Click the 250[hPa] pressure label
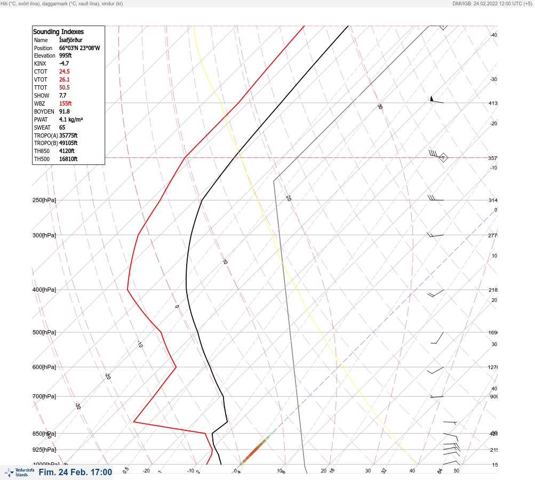 pos(44,200)
